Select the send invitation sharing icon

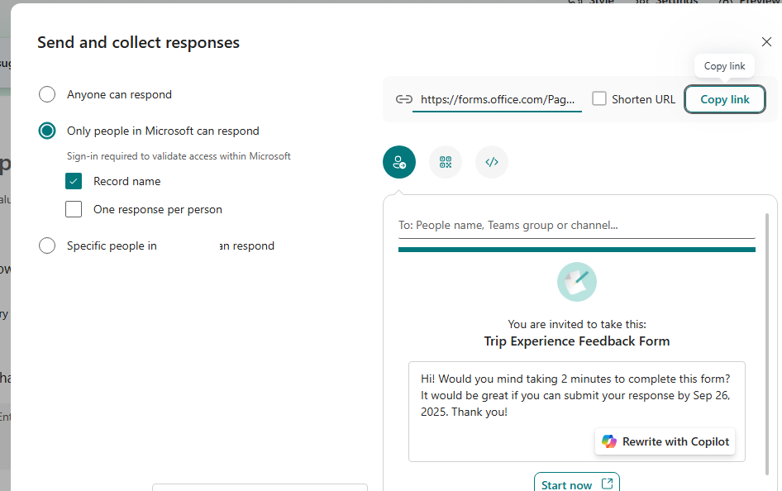pyautogui.click(x=399, y=162)
